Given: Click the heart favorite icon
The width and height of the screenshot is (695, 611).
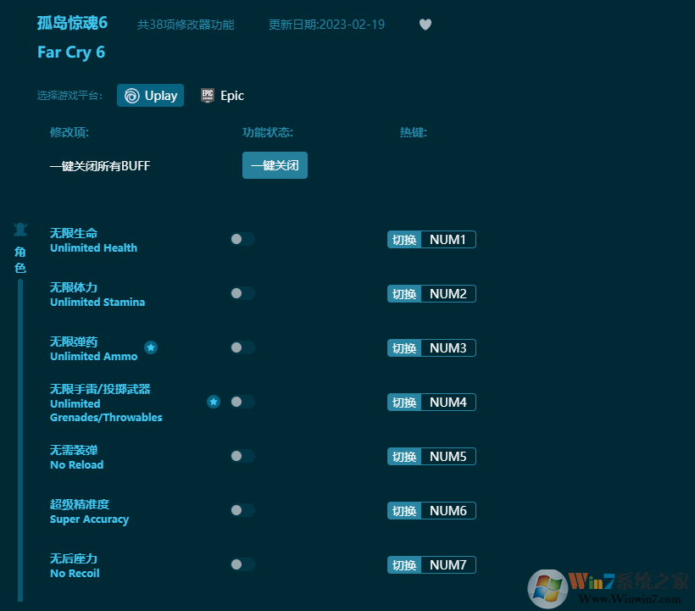Looking at the screenshot, I should coord(425,25).
